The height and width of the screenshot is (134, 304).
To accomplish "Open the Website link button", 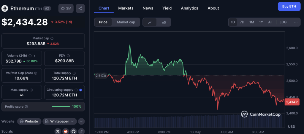I will [29, 122].
